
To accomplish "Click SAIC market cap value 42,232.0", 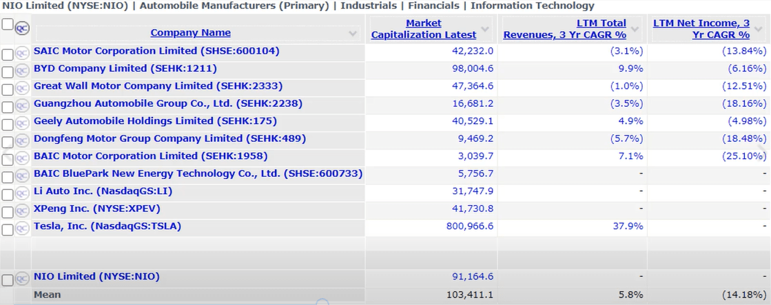I will click(x=473, y=50).
